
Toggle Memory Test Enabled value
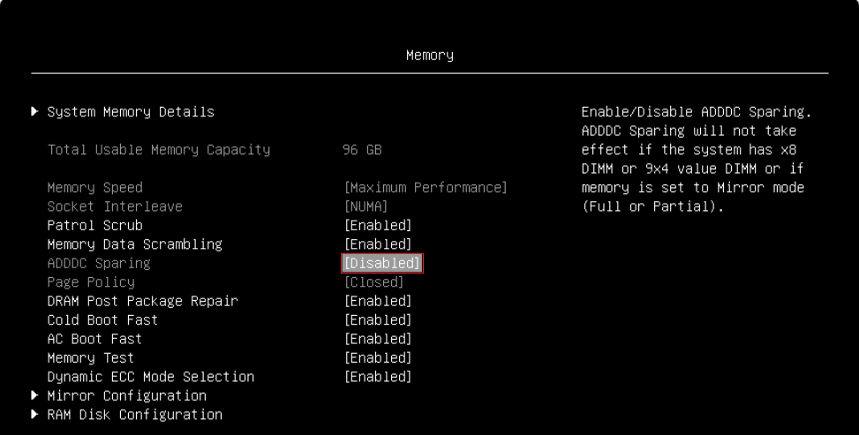click(x=378, y=358)
